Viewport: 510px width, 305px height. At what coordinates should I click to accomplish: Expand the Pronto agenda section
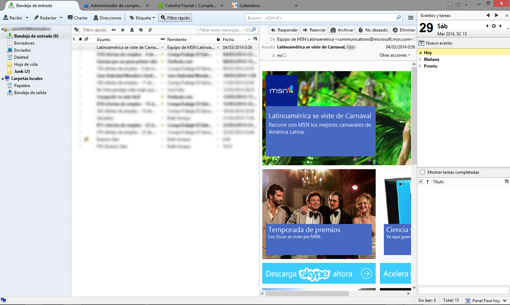(420, 66)
